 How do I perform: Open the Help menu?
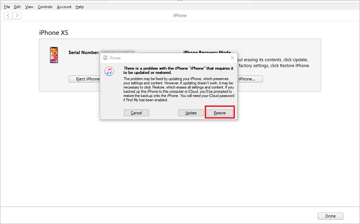[80, 7]
